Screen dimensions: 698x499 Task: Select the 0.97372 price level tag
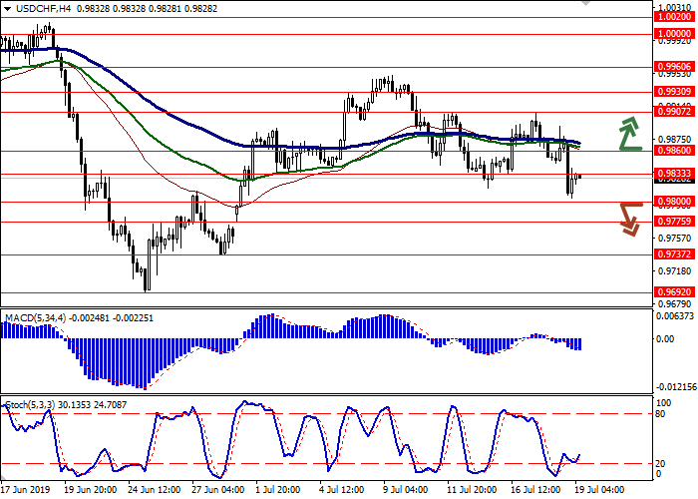pos(674,254)
